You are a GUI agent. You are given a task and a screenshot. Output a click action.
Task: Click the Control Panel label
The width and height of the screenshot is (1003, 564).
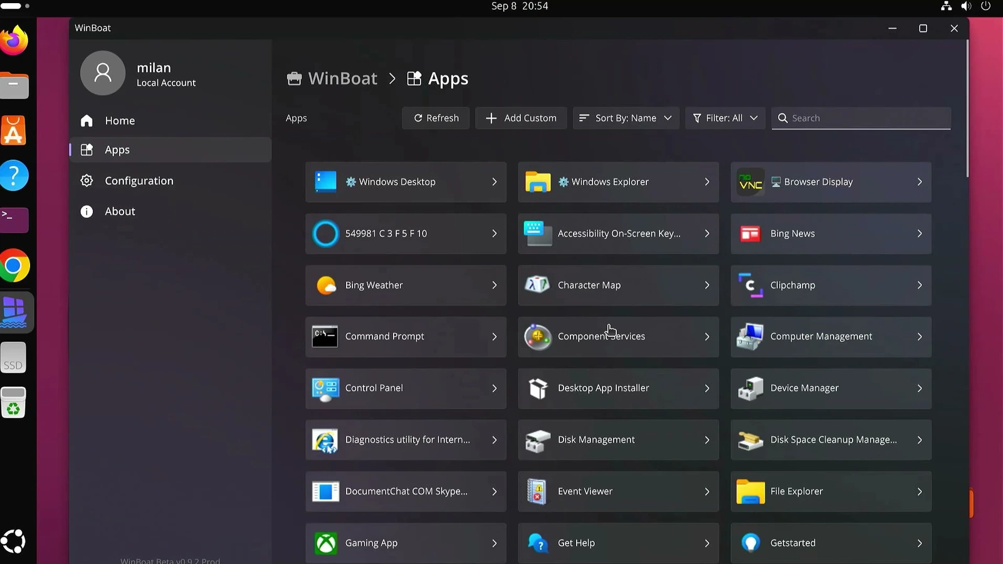(x=374, y=388)
